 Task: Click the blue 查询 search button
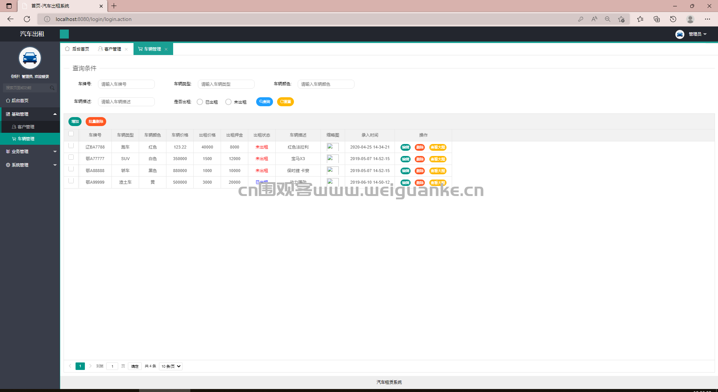(264, 102)
